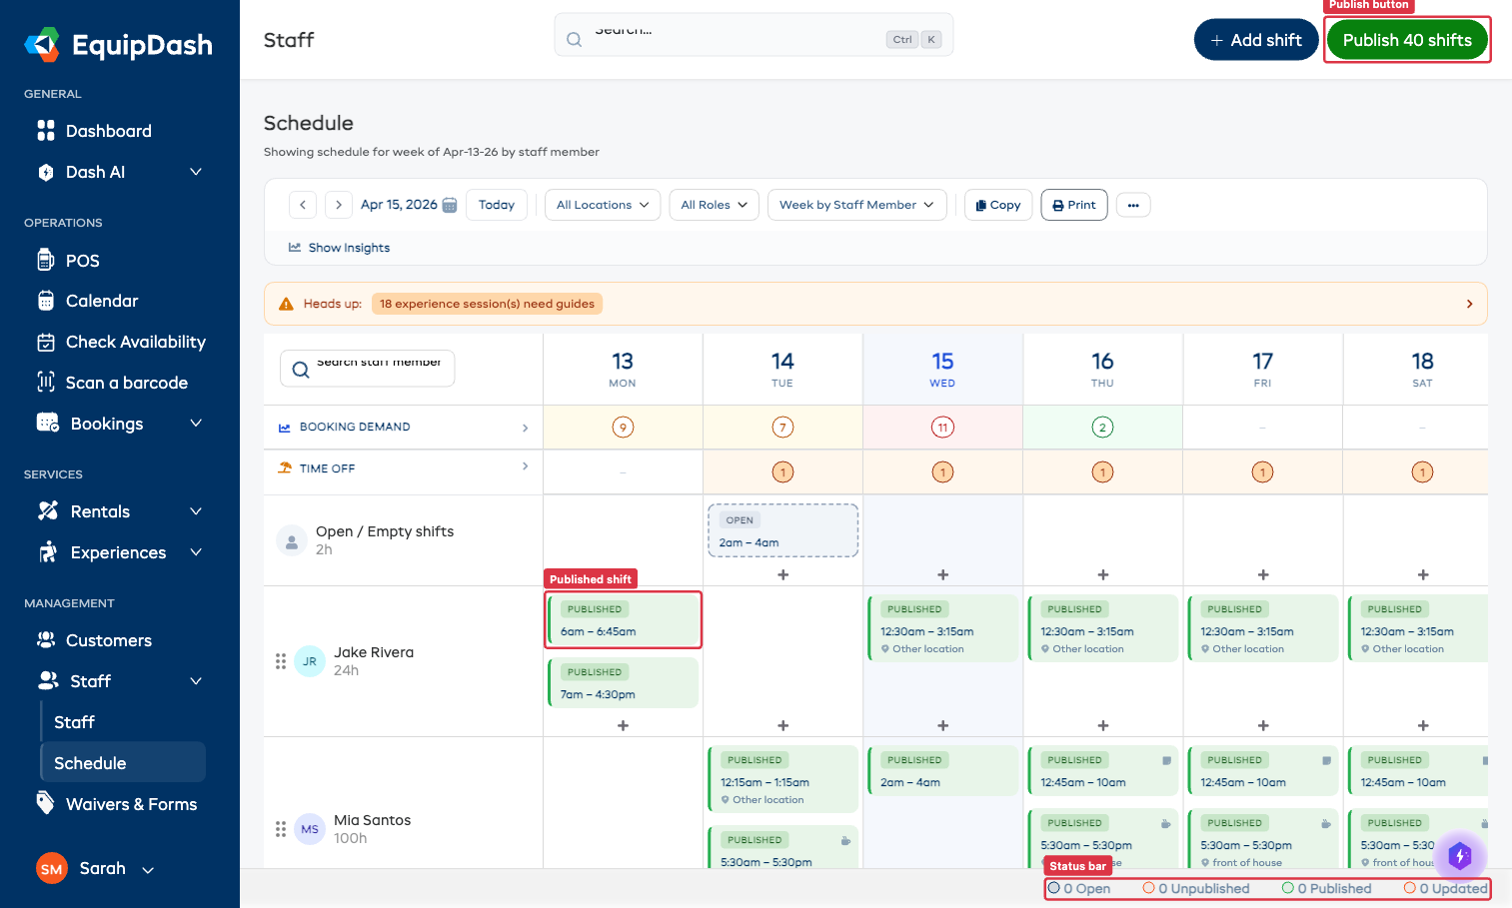The width and height of the screenshot is (1512, 908).
Task: Click Mia Santos's drag handle icon
Action: (x=281, y=829)
